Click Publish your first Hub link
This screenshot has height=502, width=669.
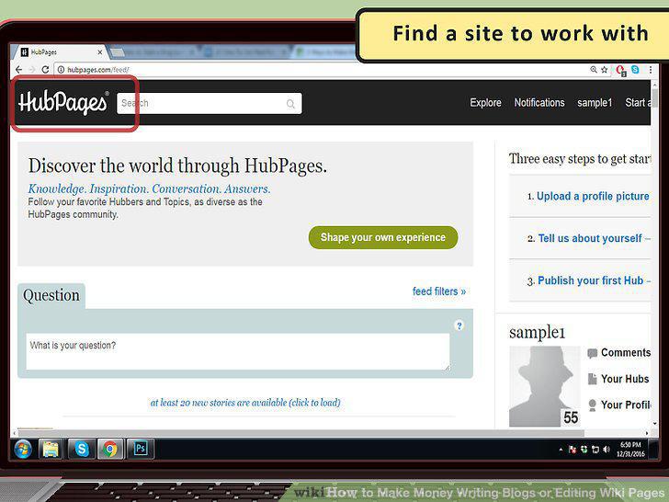[x=591, y=280]
